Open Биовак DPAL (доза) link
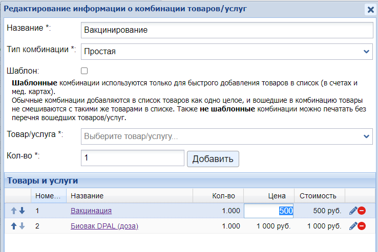 click(104, 226)
